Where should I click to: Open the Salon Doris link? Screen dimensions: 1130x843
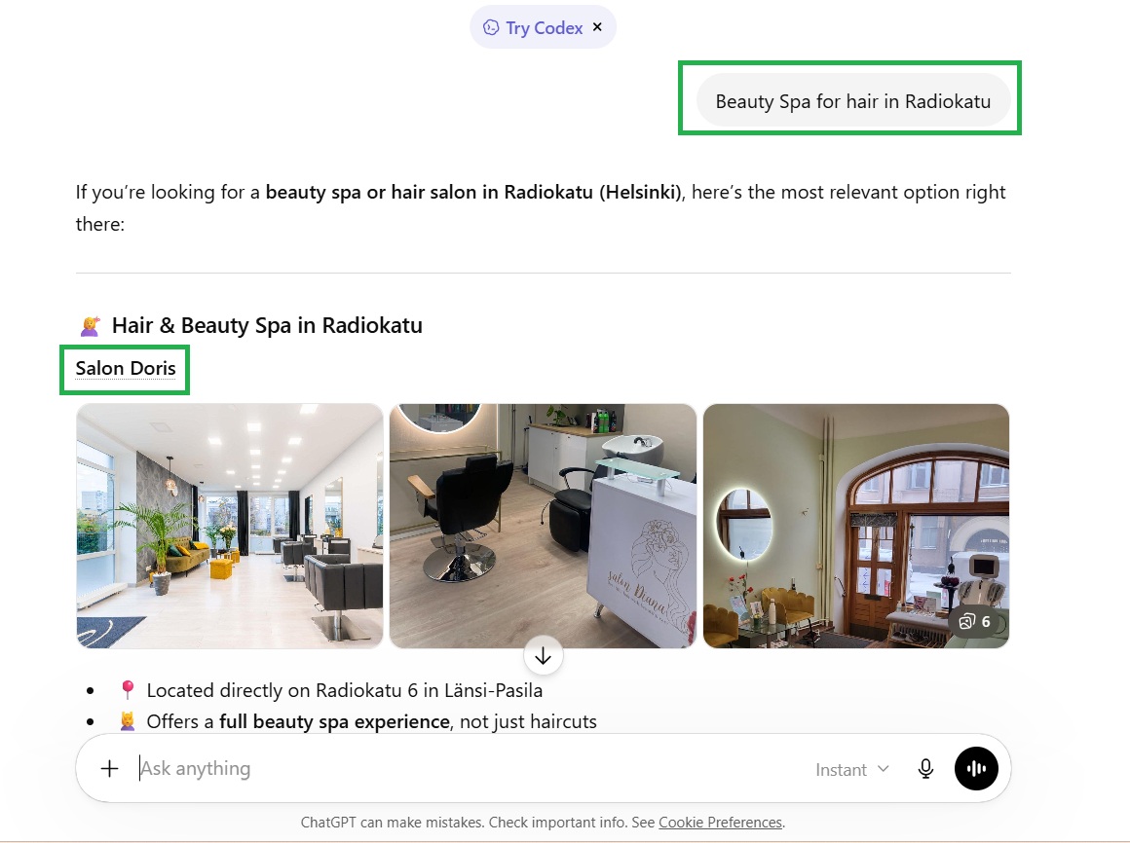[126, 368]
